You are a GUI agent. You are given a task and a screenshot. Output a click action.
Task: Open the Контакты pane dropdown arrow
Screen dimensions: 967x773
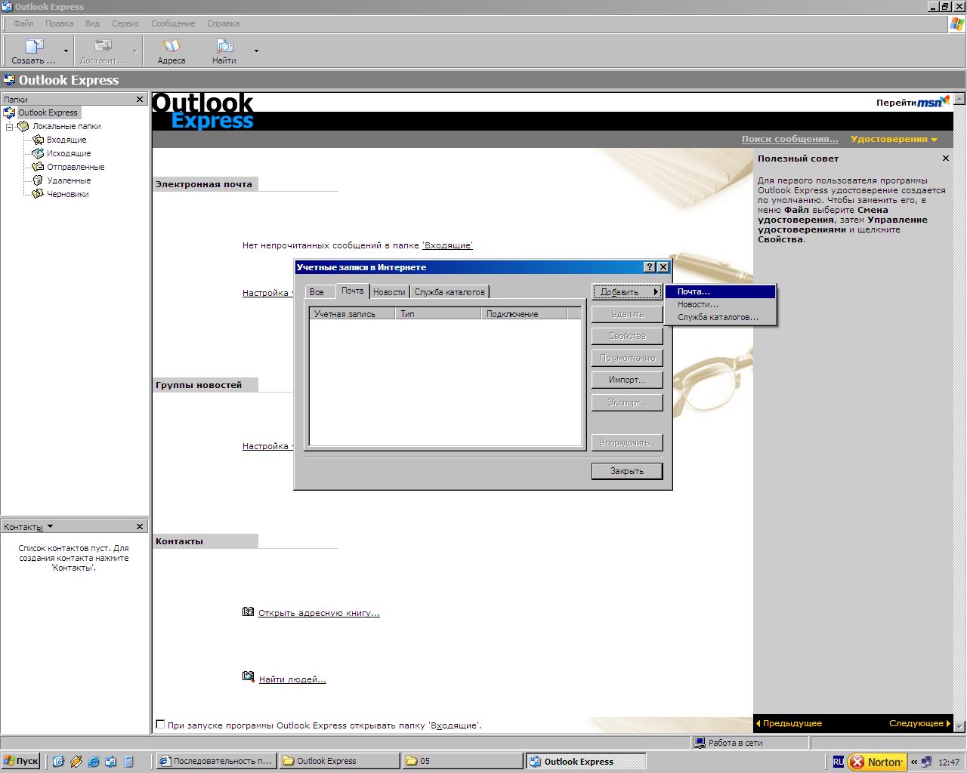click(x=51, y=526)
